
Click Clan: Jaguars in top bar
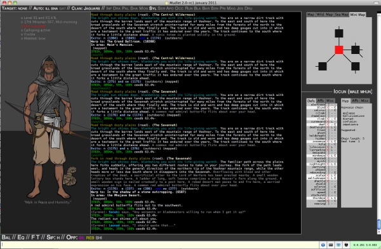pyautogui.click(x=86, y=8)
